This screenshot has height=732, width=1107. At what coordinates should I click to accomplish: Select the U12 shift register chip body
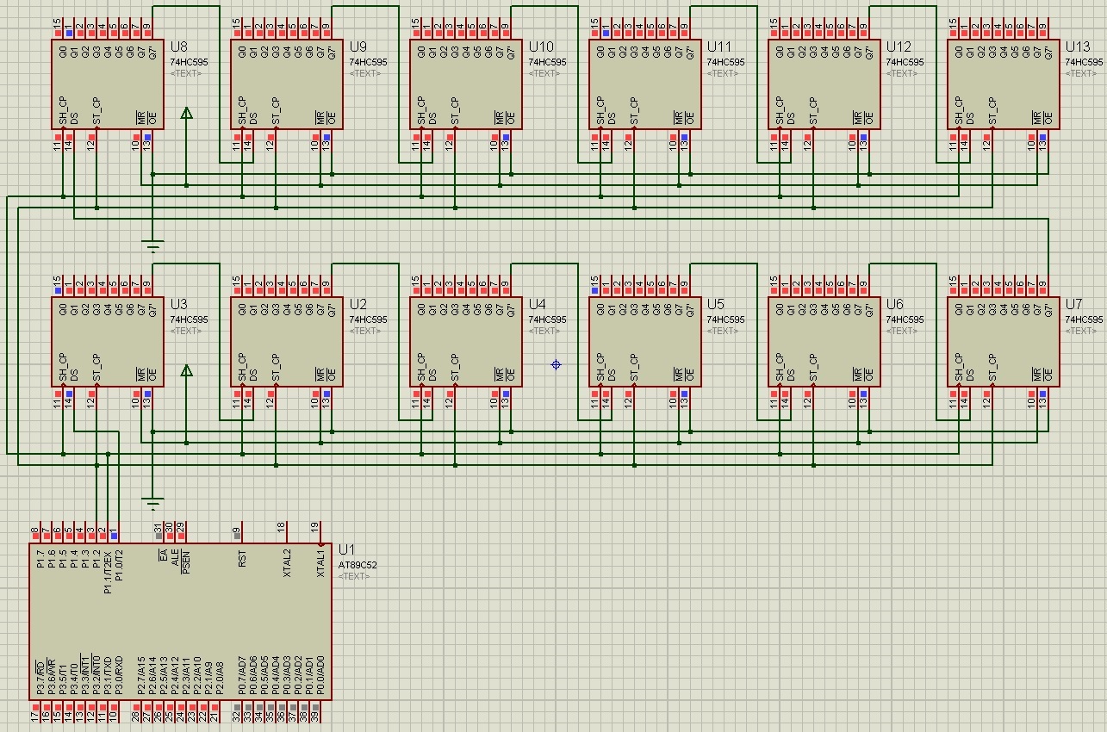click(824, 84)
